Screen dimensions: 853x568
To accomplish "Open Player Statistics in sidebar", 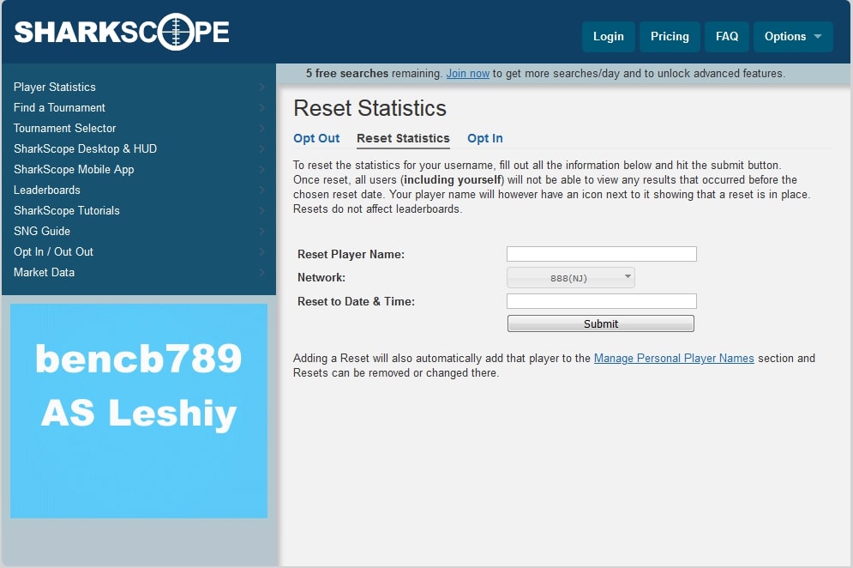I will click(139, 88).
